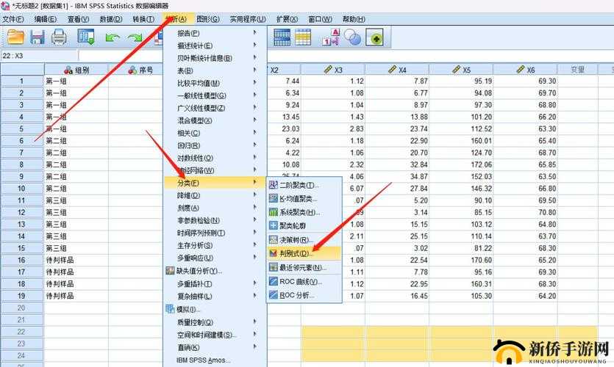Select row number 10 header
The width and height of the screenshot is (614, 367).
coord(22,189)
